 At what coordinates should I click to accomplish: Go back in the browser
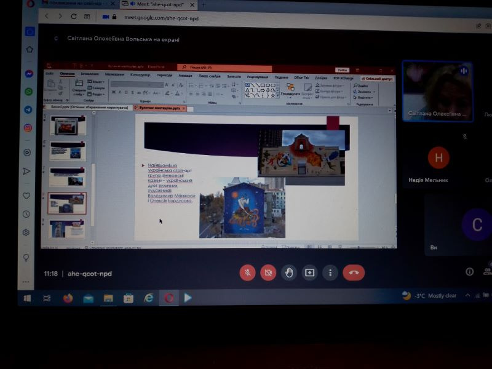pyautogui.click(x=47, y=16)
